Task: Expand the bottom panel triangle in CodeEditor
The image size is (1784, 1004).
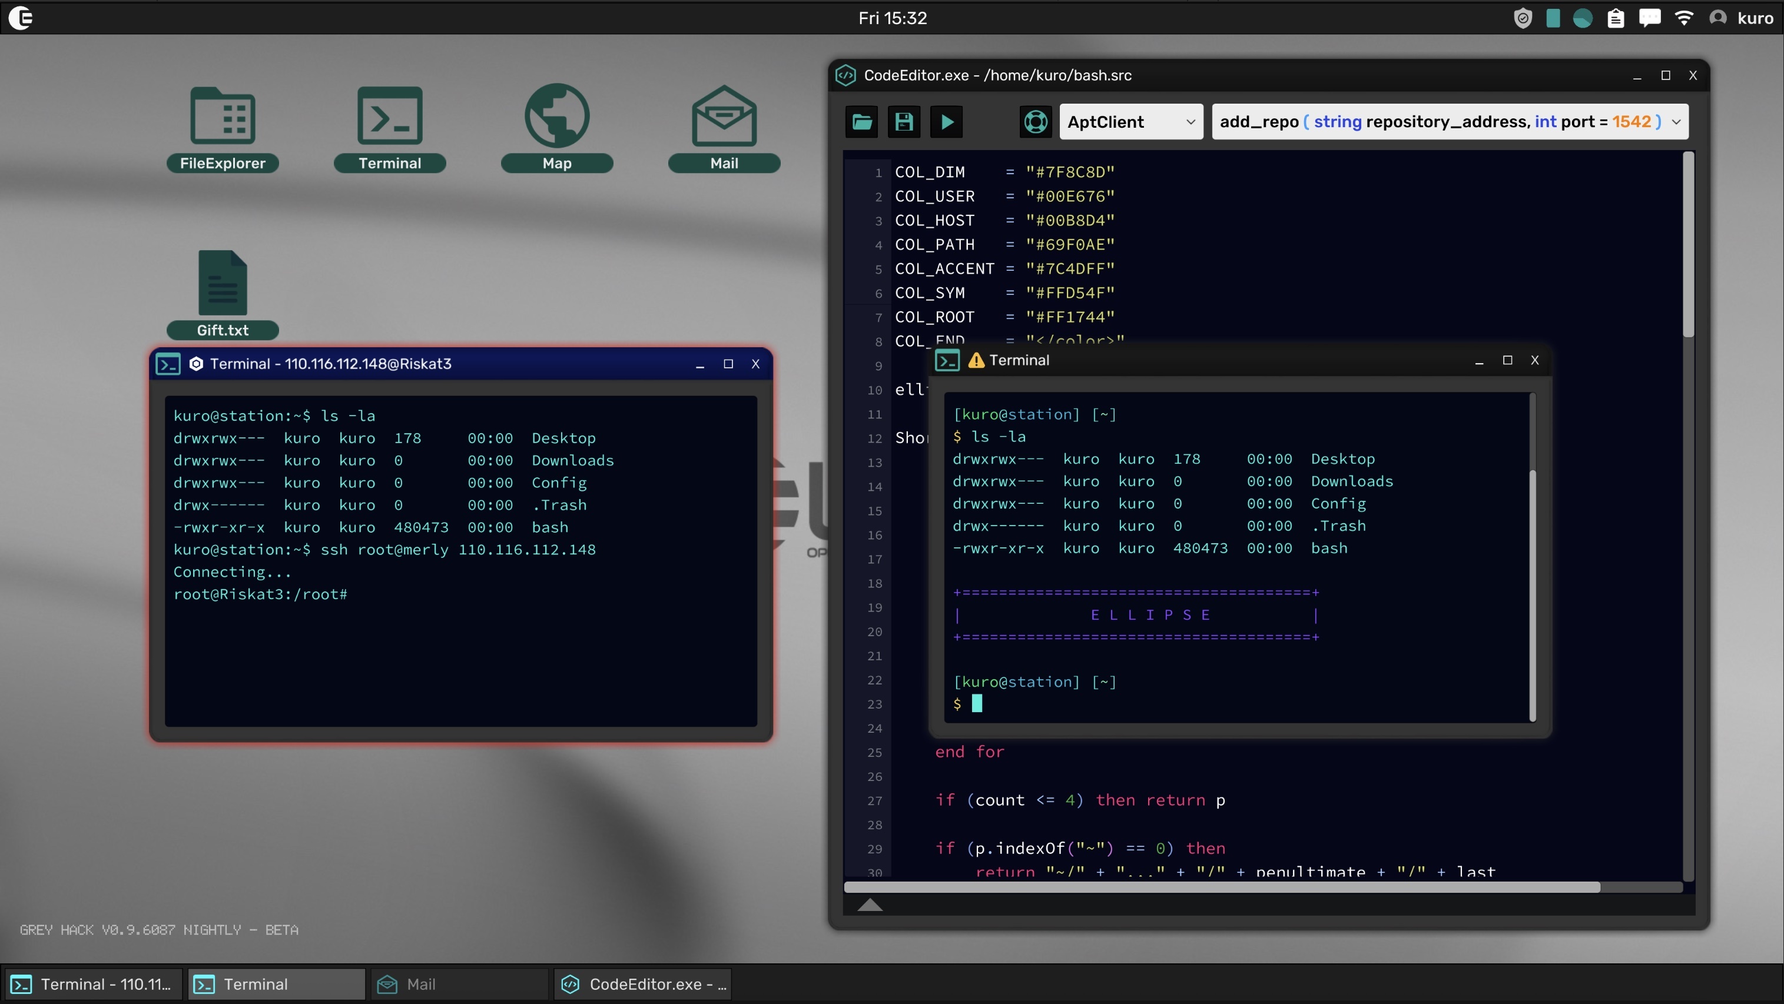Action: pyautogui.click(x=870, y=905)
